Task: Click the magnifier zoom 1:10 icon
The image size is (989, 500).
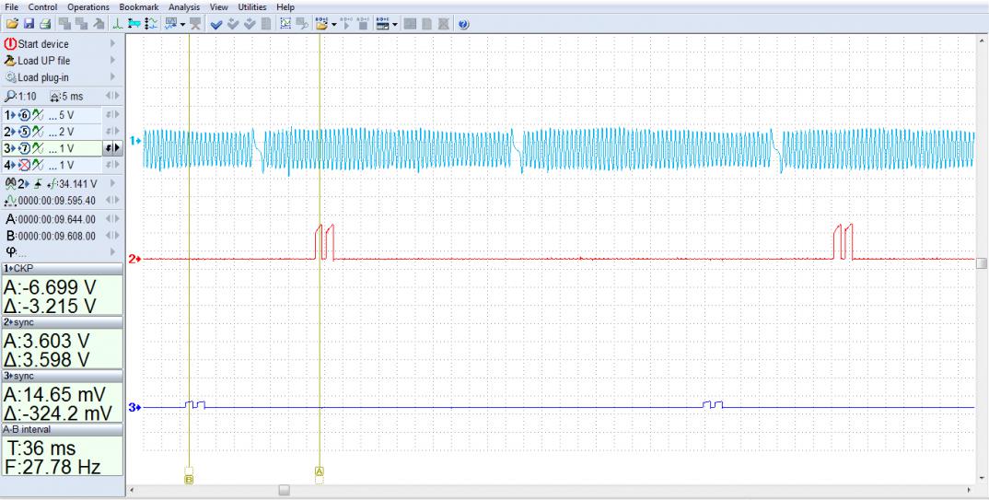Action: [x=10, y=97]
